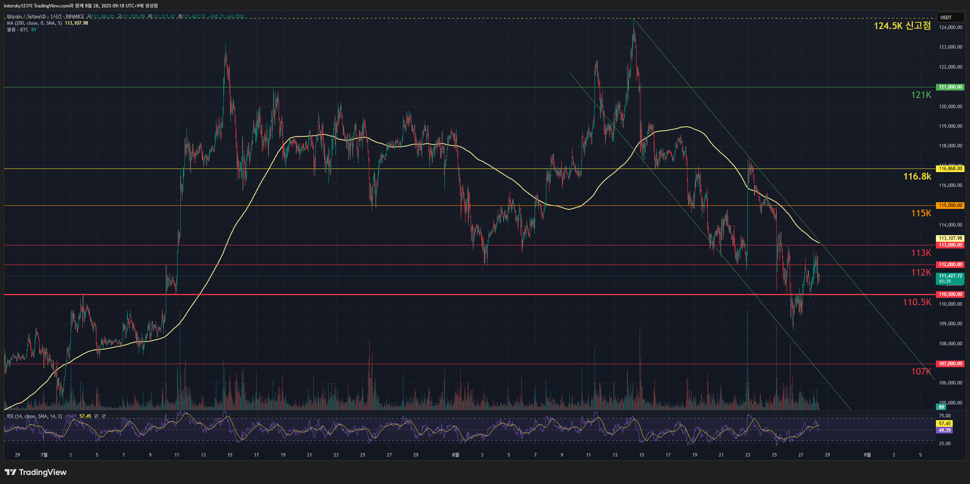This screenshot has width=970, height=484.
Task: Select the thick red 110.5K horizontal line
Action: point(470,294)
